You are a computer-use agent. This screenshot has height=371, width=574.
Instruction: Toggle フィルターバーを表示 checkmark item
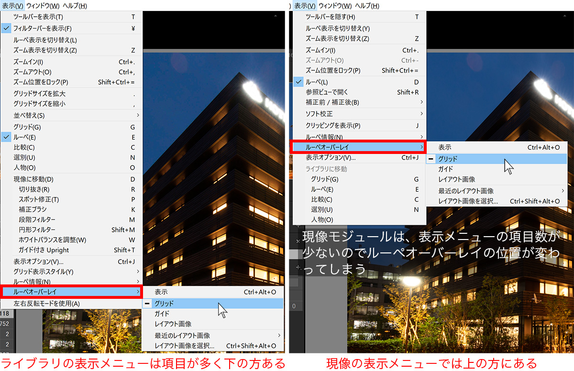[x=43, y=29]
